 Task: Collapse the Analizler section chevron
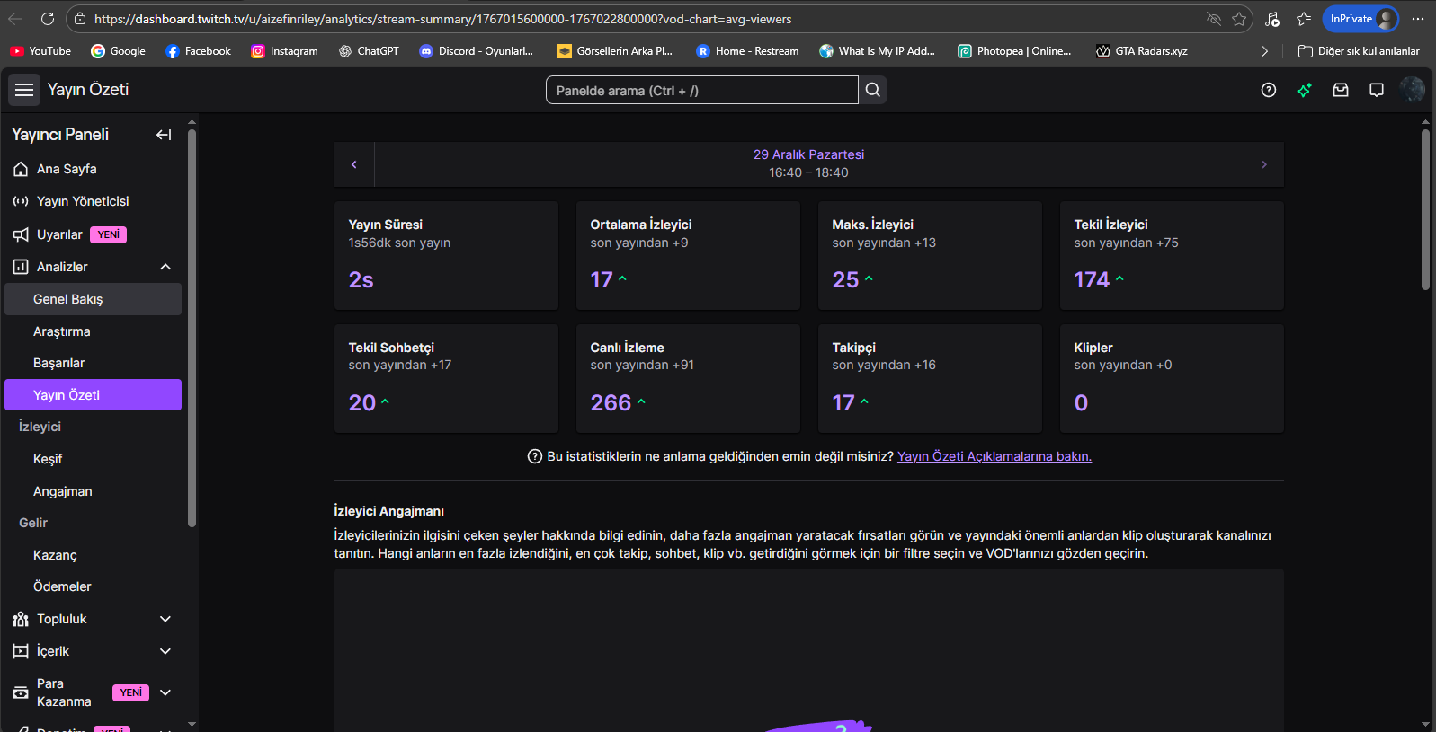point(165,267)
